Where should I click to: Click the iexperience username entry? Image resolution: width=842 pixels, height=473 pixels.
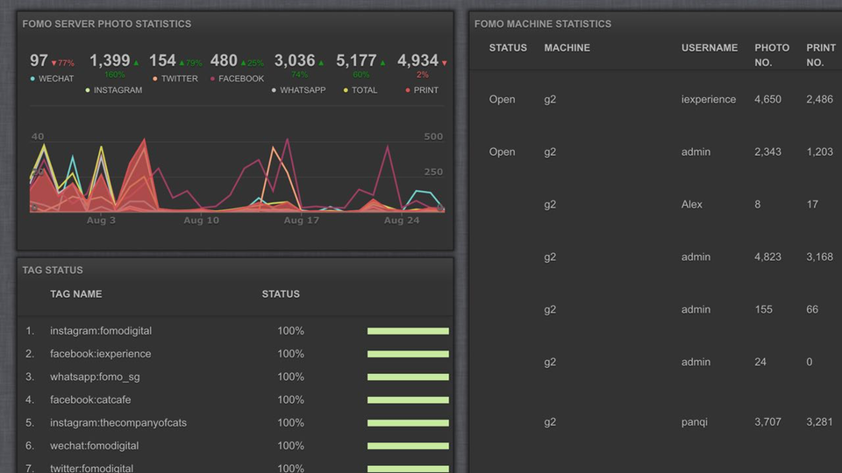tap(709, 100)
